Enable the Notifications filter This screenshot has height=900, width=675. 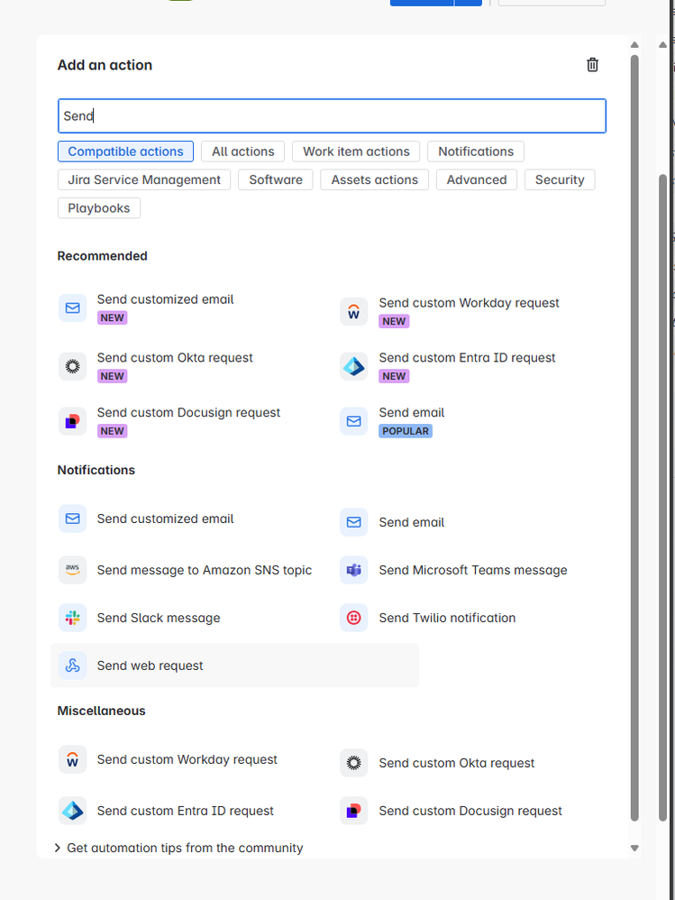pos(475,151)
